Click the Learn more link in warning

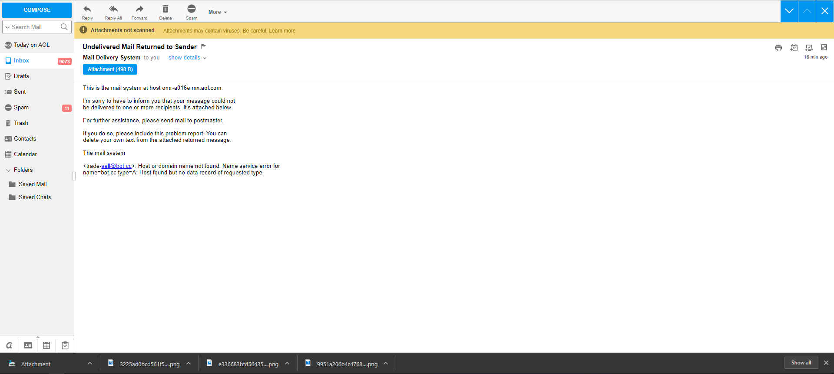coord(282,31)
